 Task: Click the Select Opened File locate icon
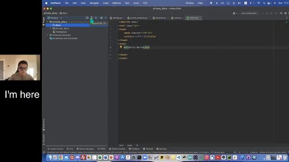point(87,18)
